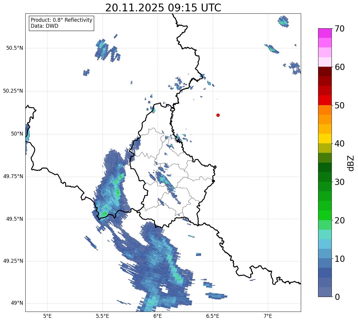Click the dark maroon colorbar segment below 60
Screen dimensions: 358x322
tap(325, 71)
